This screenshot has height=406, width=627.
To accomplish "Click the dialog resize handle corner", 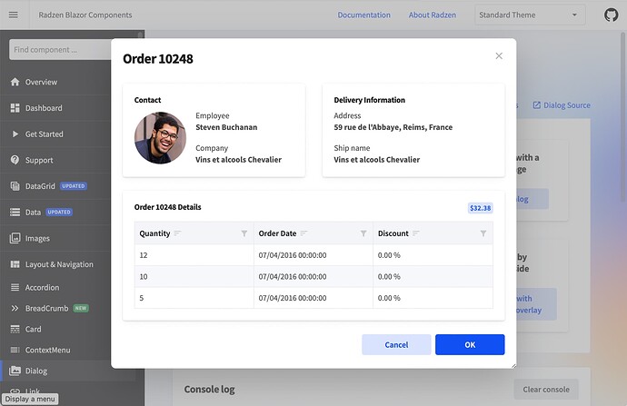I will coord(513,366).
